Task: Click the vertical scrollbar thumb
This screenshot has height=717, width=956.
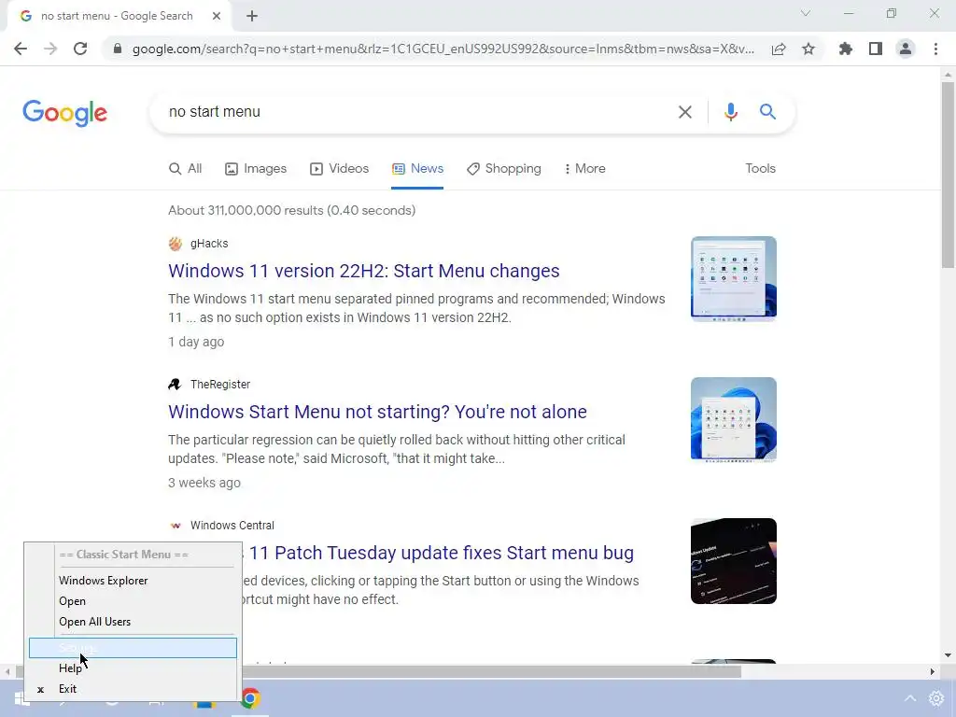Action: 948,175
